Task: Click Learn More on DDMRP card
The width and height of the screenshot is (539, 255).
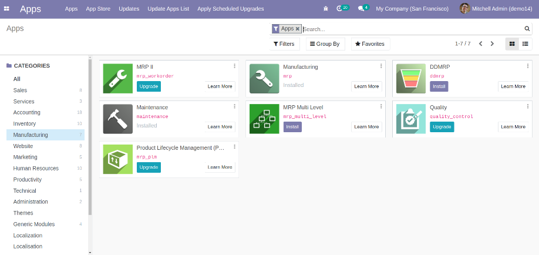Action: [513, 86]
